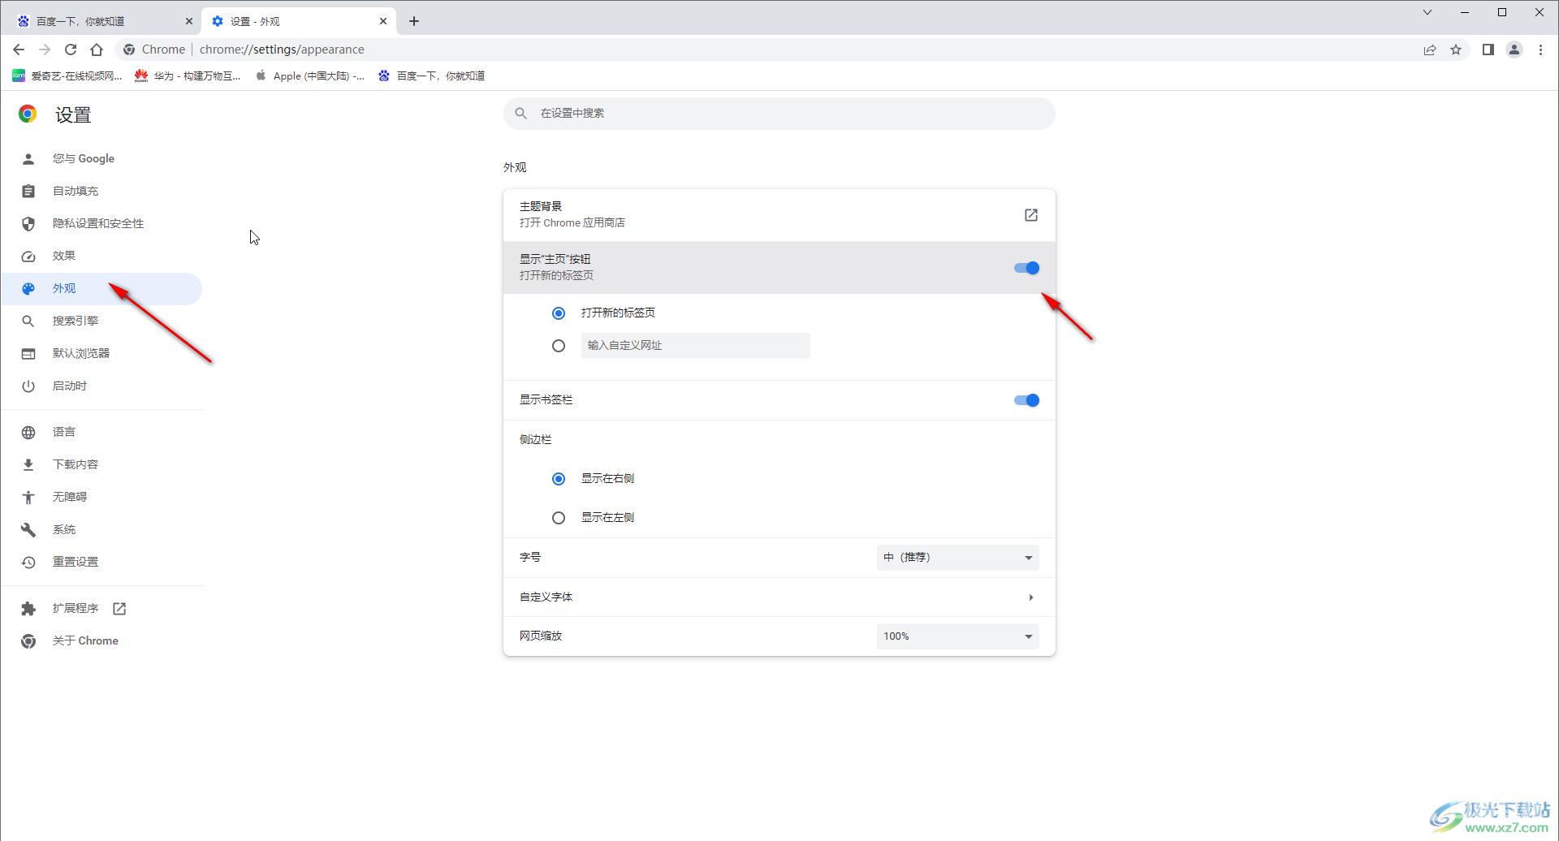
Task: Open Chrome Web Store via 主题背景 link icon
Action: 1030,215
